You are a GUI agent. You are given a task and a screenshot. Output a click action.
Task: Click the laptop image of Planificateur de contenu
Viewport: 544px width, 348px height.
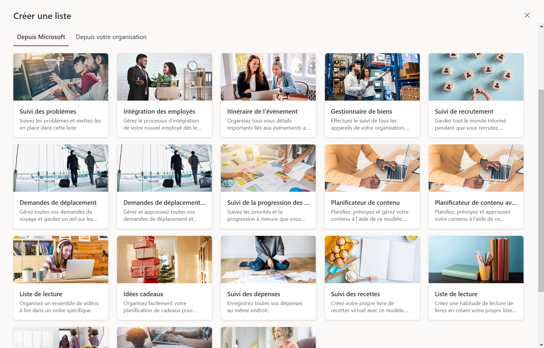[x=372, y=168]
